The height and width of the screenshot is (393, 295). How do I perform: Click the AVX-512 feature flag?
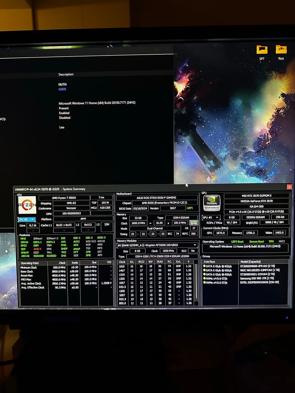[91, 241]
